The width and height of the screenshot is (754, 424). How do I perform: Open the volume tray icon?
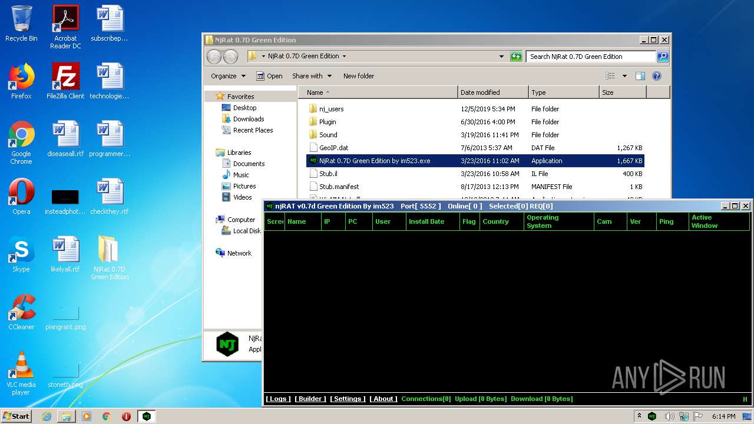(669, 416)
